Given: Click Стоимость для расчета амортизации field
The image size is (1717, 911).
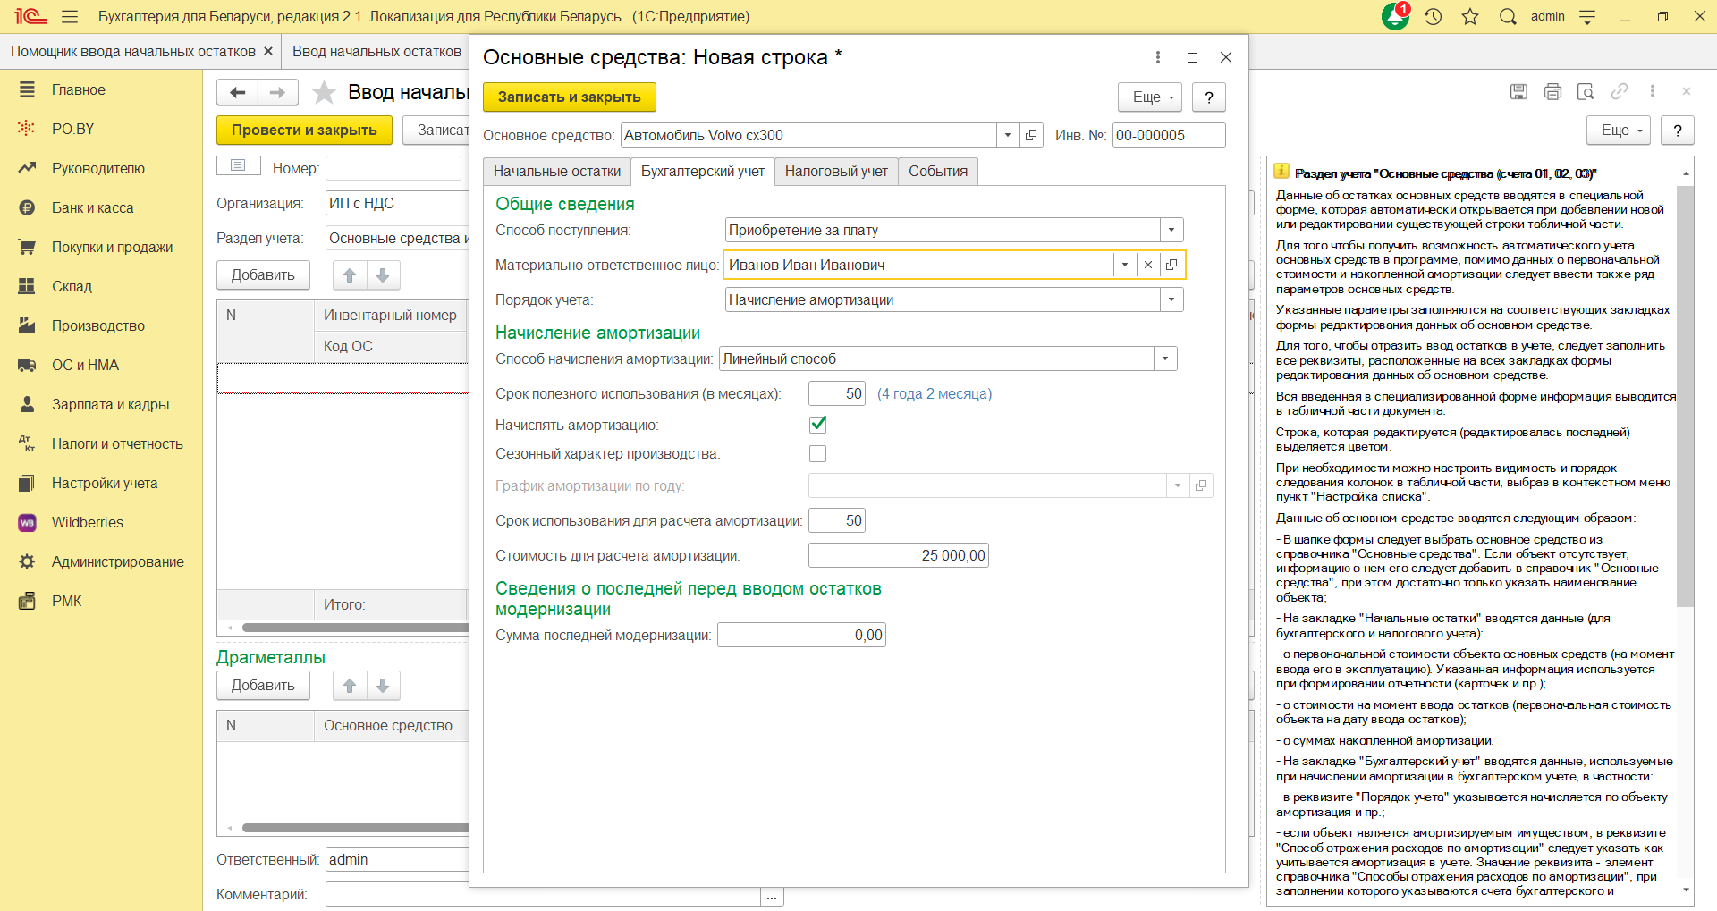Looking at the screenshot, I should point(899,555).
